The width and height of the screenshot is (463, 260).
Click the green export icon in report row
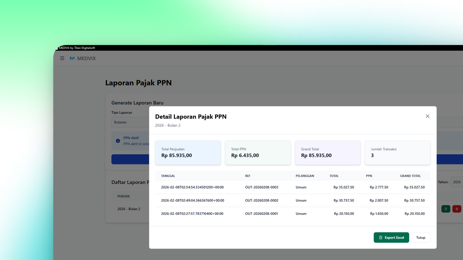click(x=446, y=209)
